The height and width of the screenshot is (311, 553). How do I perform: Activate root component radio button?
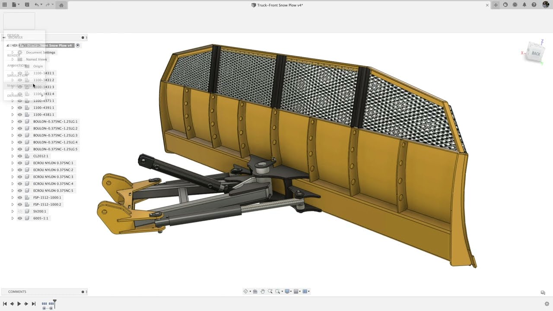tap(78, 45)
